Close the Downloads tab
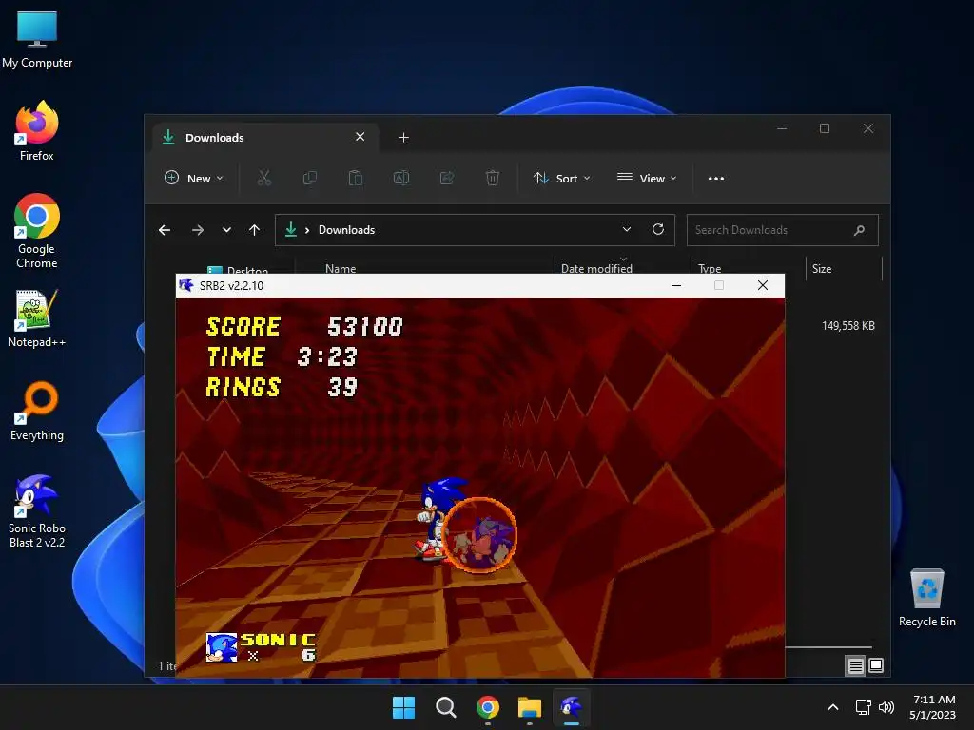The width and height of the screenshot is (974, 730). click(360, 137)
